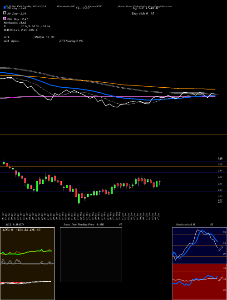Click the 'Avg Vol: 1.943 M' label
227x300 pixels.
click(x=145, y=8)
